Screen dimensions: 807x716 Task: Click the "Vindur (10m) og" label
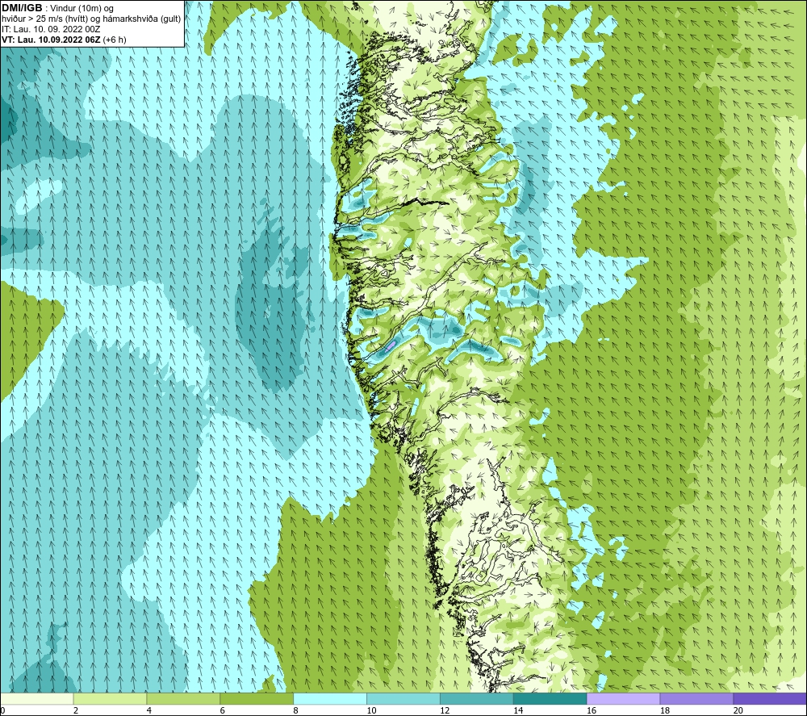(x=82, y=9)
